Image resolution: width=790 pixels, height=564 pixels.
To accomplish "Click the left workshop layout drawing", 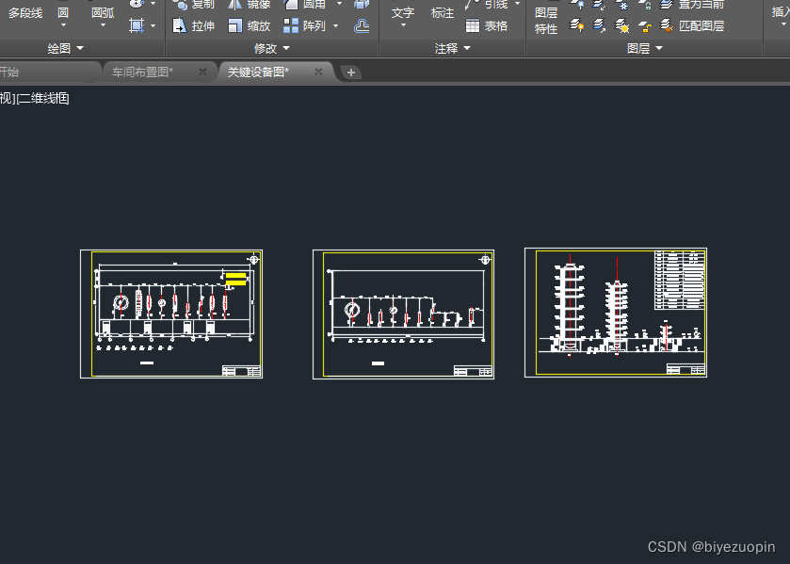I will tap(171, 314).
